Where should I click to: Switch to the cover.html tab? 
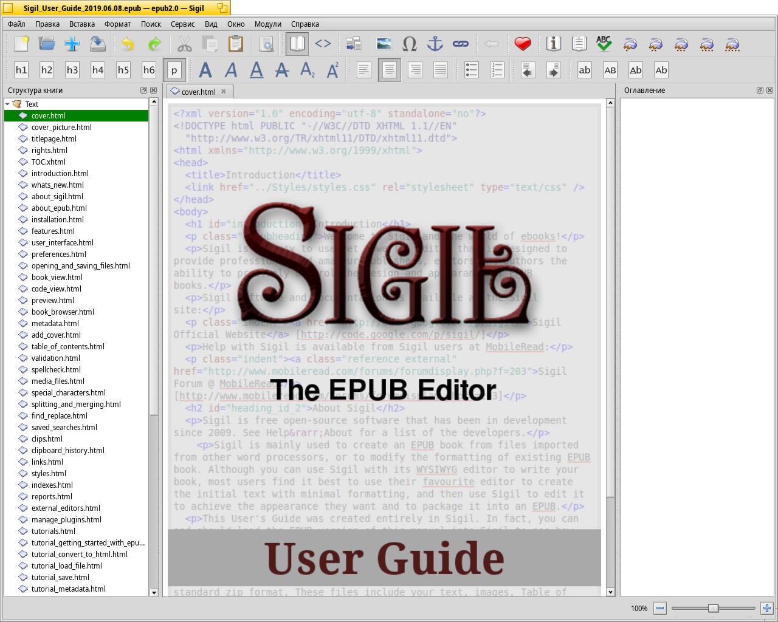click(199, 92)
